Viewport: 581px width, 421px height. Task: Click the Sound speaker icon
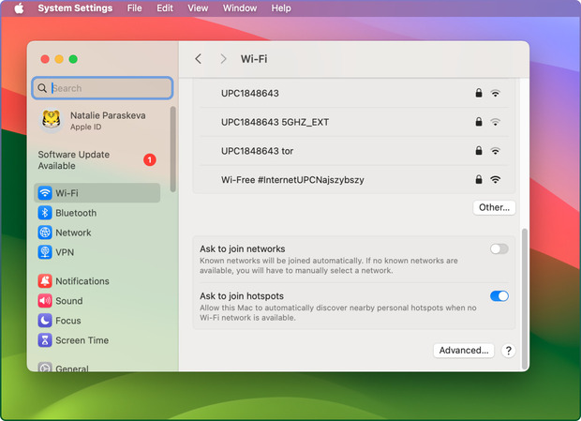coord(45,301)
